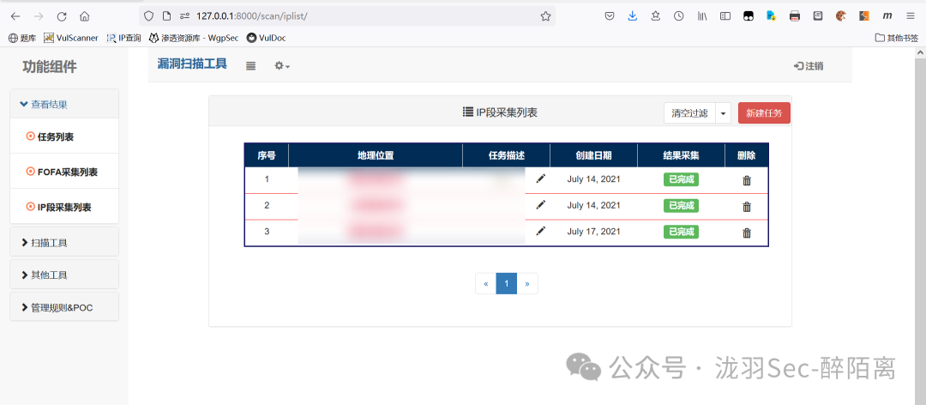Click the 清空过滤 button
This screenshot has height=405, width=926.
[689, 113]
